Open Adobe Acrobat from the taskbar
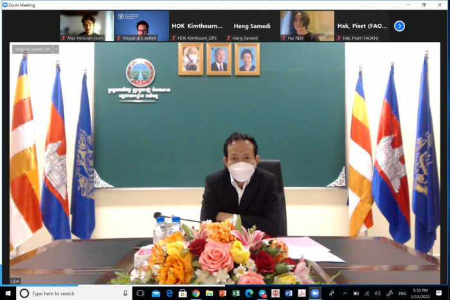 point(301,294)
